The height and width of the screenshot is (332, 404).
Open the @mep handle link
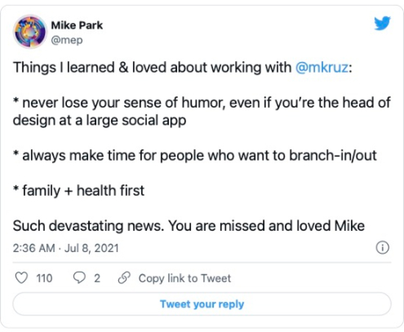pos(67,40)
